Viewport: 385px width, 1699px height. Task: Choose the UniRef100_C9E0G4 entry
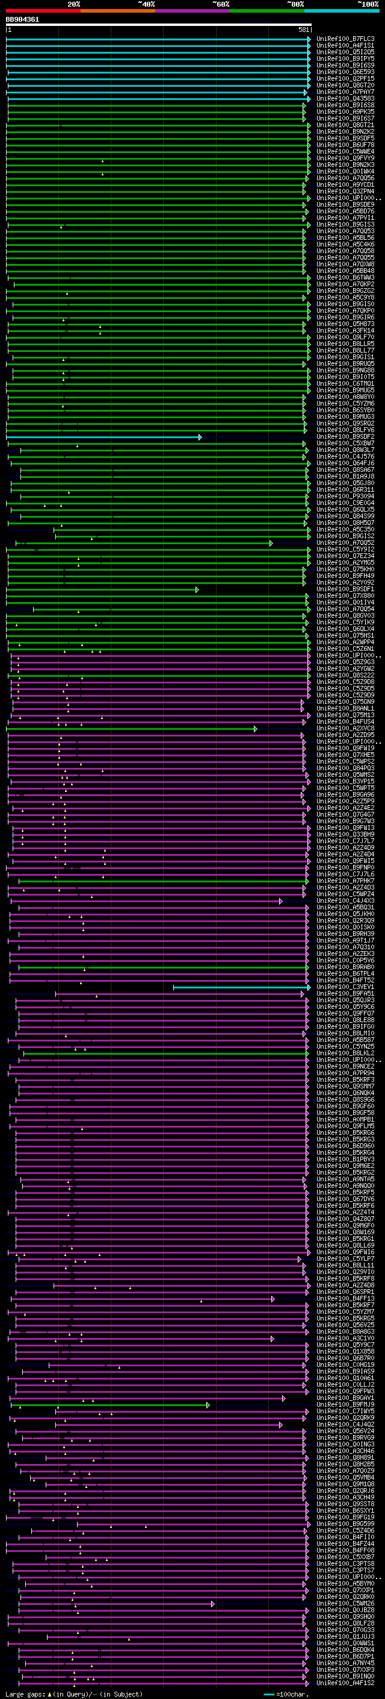tap(345, 503)
